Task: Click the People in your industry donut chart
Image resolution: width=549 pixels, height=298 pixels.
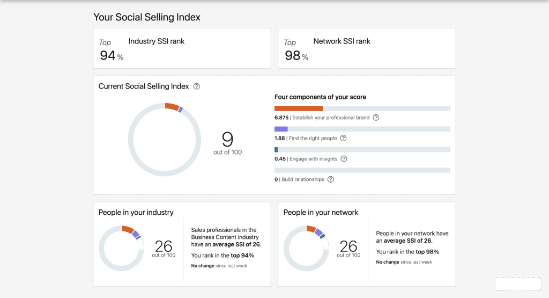Action: pyautogui.click(x=122, y=248)
